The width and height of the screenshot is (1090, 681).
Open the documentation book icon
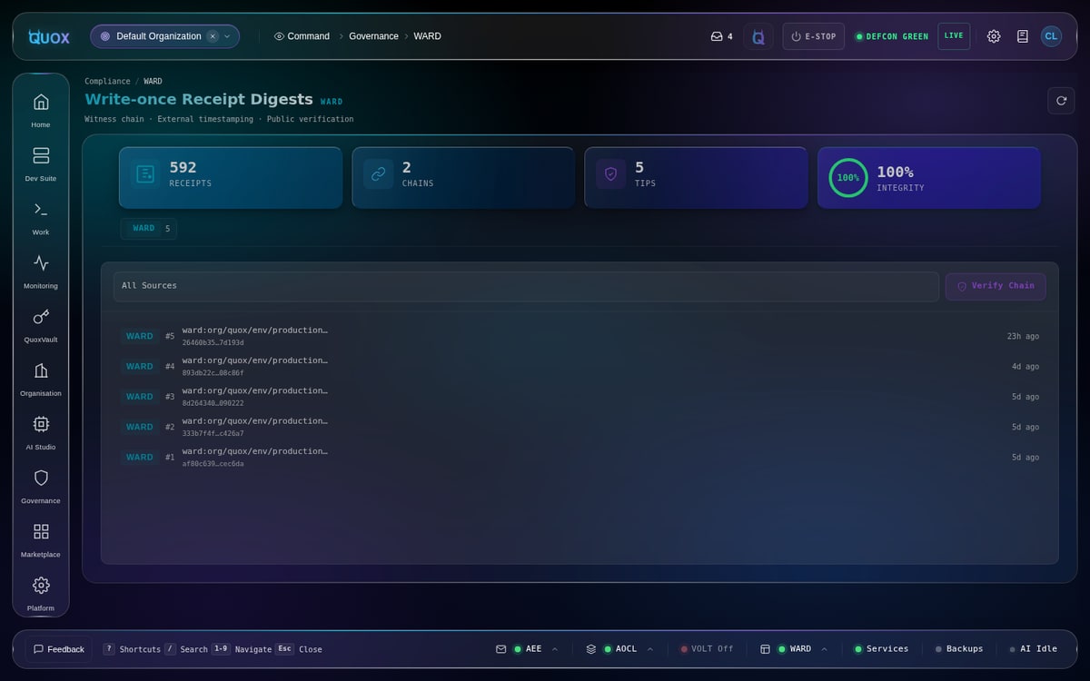tap(1023, 36)
